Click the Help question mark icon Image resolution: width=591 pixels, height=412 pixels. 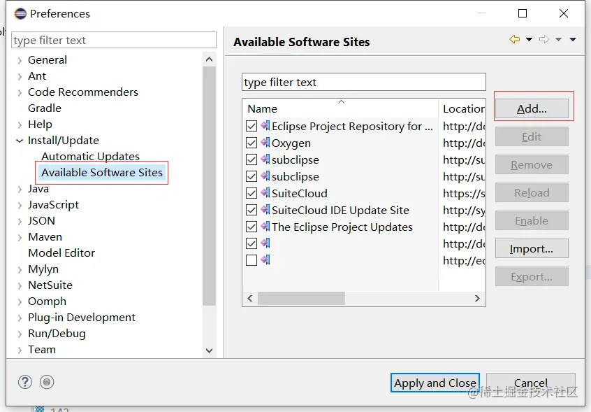[x=25, y=382]
